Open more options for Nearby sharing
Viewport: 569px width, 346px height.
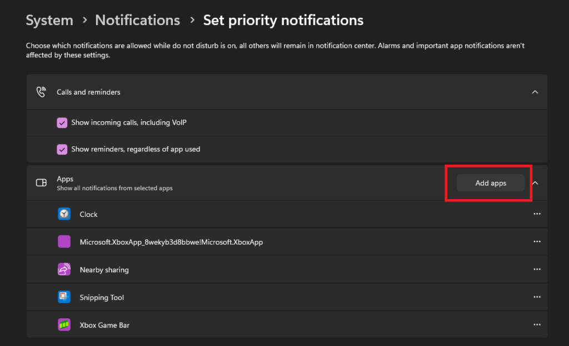pyautogui.click(x=537, y=269)
